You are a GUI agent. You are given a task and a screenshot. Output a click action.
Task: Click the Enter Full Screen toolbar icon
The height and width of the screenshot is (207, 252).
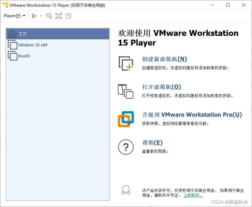click(58, 16)
